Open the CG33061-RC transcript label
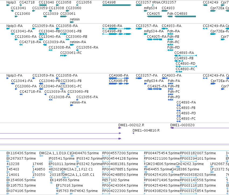This screenshot has height=195, width=229. tap(71, 53)
